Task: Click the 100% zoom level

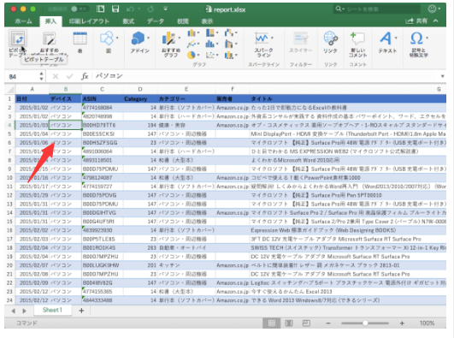Action: 427,323
